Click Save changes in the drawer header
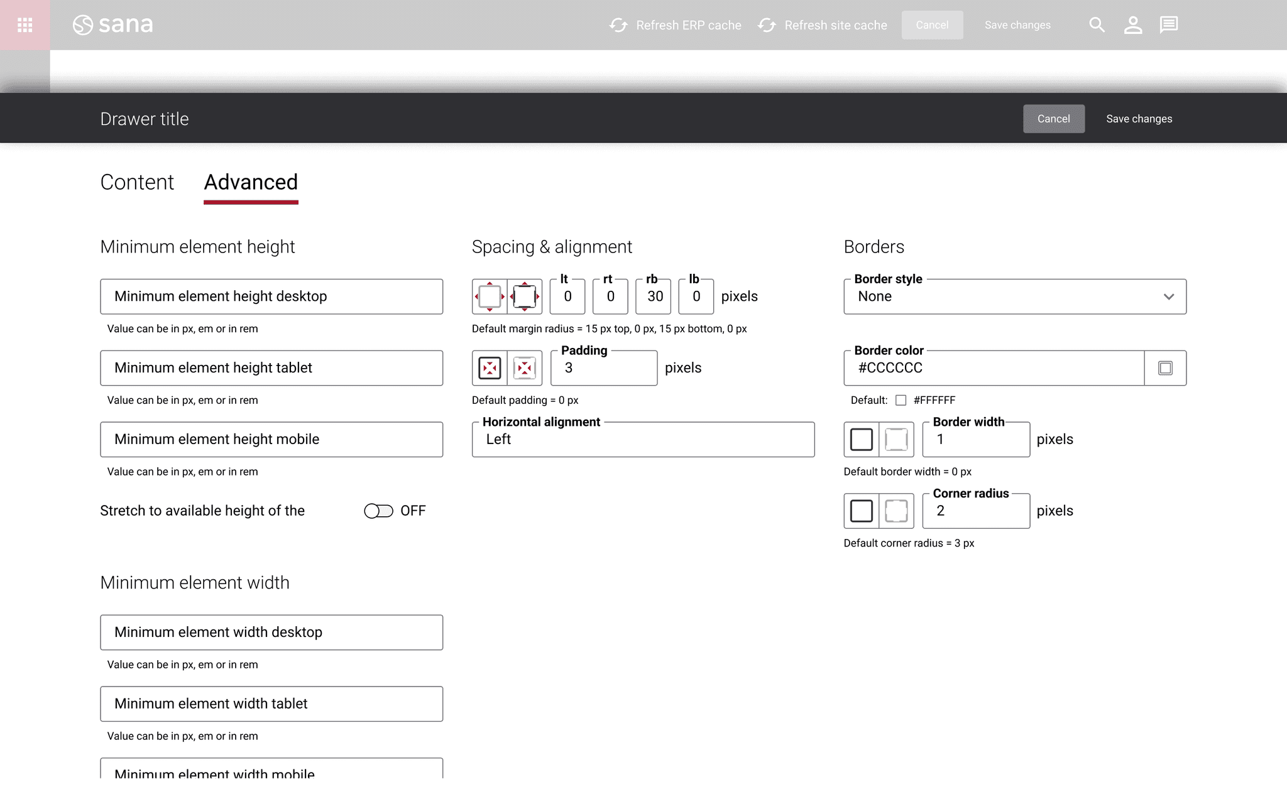The width and height of the screenshot is (1287, 804). tap(1139, 119)
